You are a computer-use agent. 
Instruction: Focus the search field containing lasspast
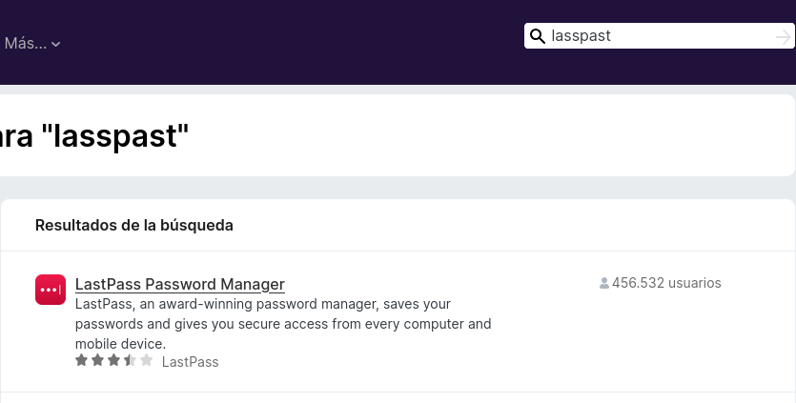(x=658, y=36)
